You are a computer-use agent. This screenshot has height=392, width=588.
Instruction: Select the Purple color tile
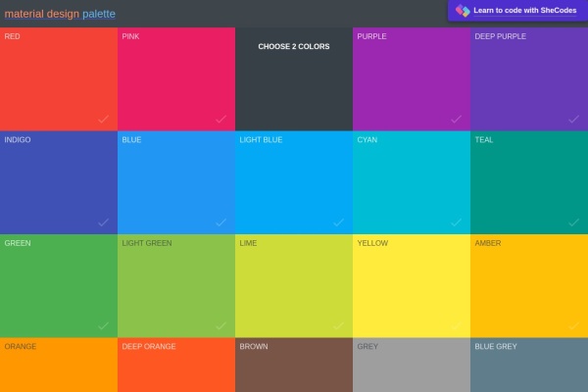pyautogui.click(x=412, y=79)
